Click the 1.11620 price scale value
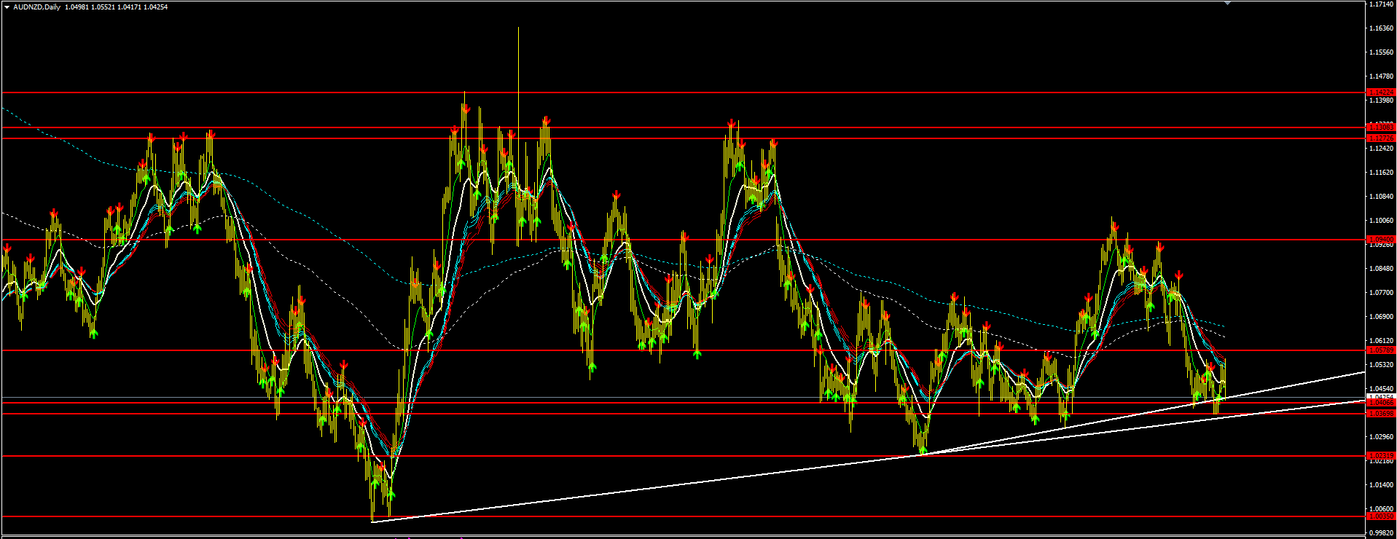Screen dimensions: 1397x539 tap(1382, 173)
